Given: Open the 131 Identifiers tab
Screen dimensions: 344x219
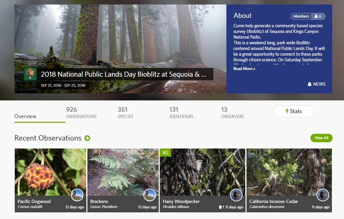Looking at the screenshot, I should tap(181, 113).
